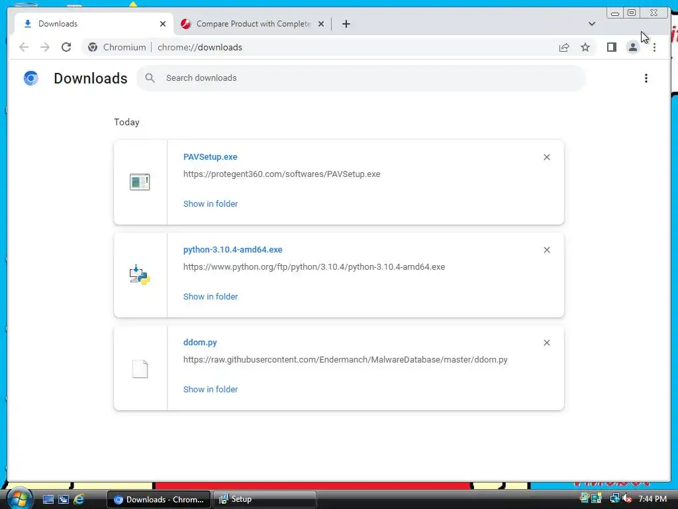Click the Chromium site info icon
This screenshot has height=509, width=678.
(x=93, y=47)
